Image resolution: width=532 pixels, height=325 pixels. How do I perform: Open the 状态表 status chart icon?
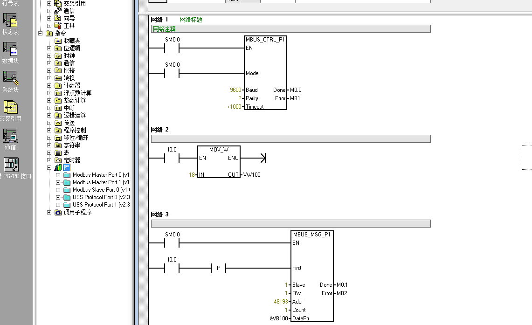point(10,21)
